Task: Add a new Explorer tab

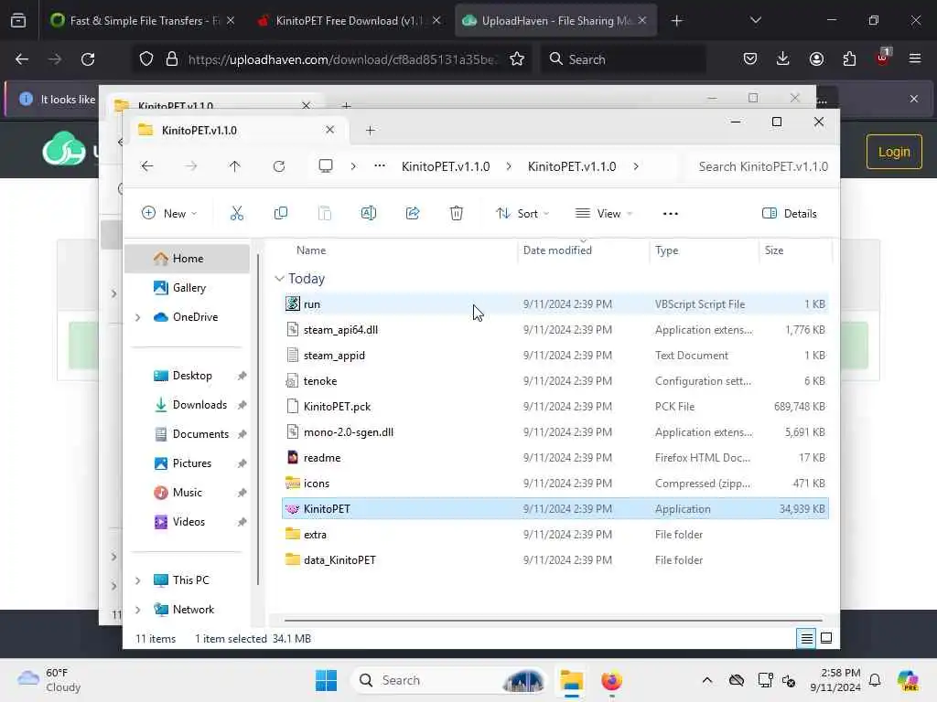Action: (370, 130)
